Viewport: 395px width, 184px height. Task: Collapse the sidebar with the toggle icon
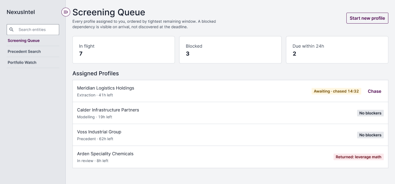(x=66, y=12)
